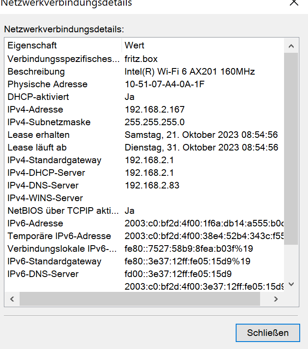Select the IPv6-Standardgateway row
This screenshot has height=349, width=308.
tap(145, 261)
